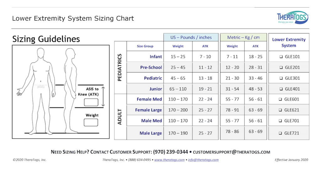Click the US Pounds / inches header

[191, 37]
